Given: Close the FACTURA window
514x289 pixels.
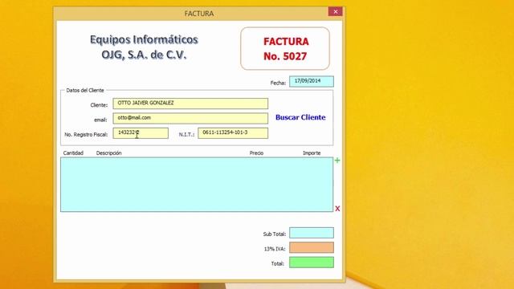Looking at the screenshot, I should [336, 11].
